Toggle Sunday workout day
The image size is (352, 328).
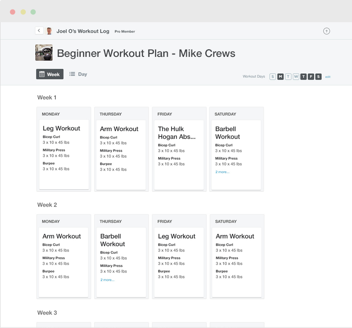(x=273, y=77)
